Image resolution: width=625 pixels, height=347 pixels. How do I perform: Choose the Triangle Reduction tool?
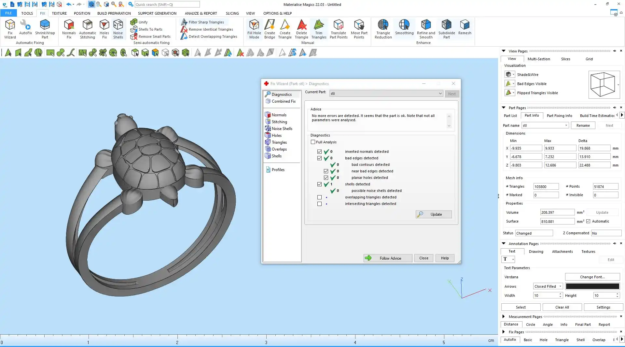(x=383, y=29)
